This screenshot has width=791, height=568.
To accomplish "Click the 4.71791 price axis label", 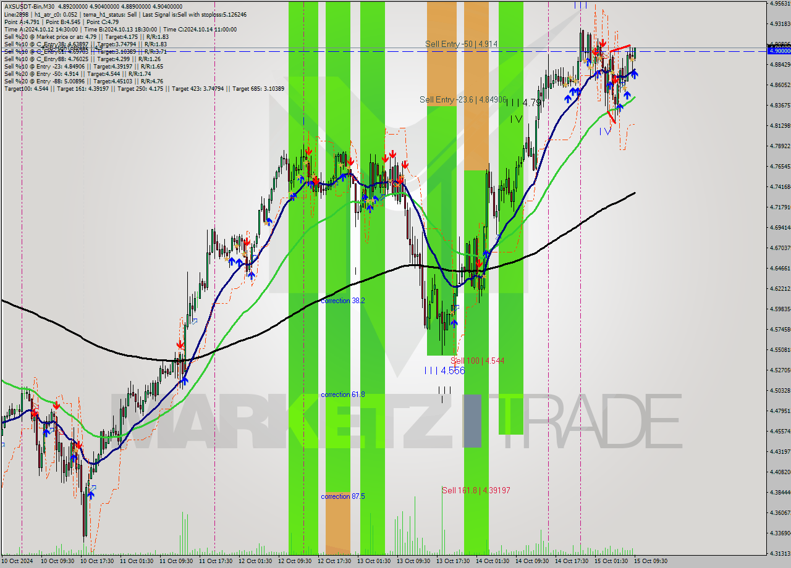I will click(780, 207).
